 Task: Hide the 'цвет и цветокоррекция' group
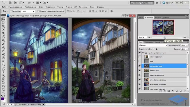[140, 53]
